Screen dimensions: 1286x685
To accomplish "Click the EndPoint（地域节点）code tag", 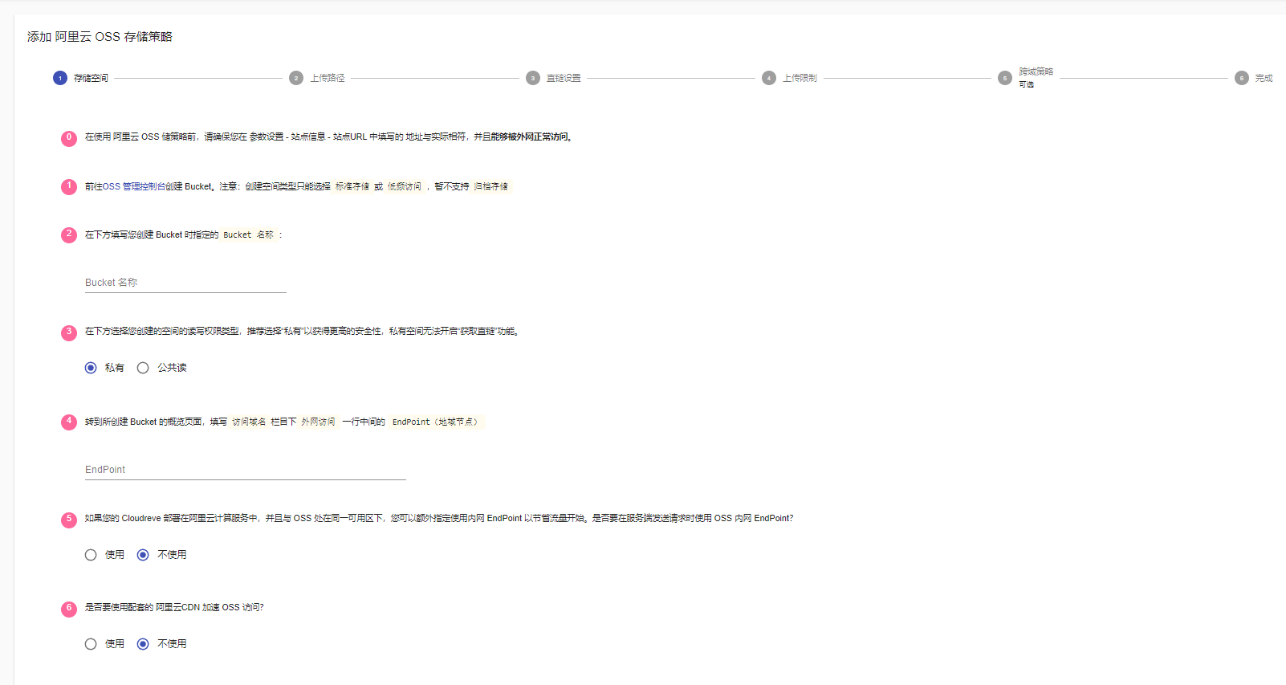I will point(437,422).
